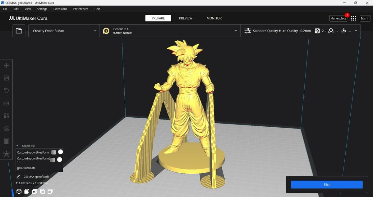Screen dimensions: 373x197
Task: Switch to front view cube icon
Action: pos(27,191)
